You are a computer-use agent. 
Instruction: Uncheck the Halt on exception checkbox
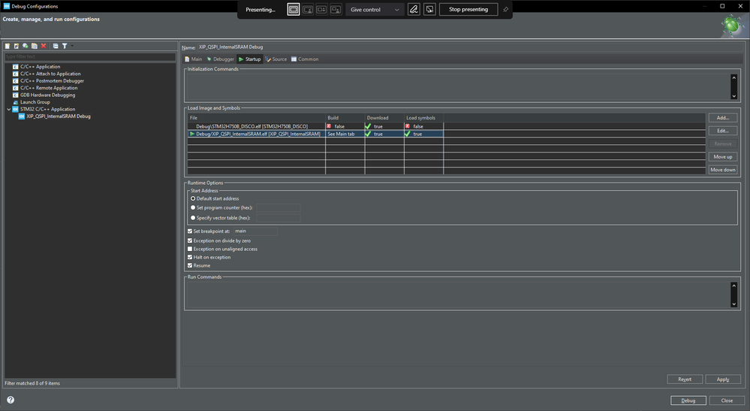(x=190, y=257)
